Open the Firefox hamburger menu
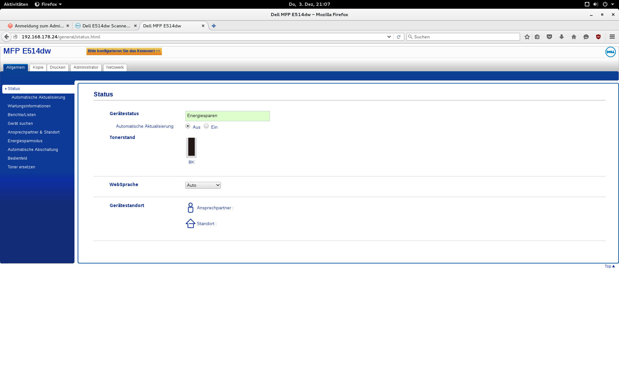619x387 pixels. click(612, 37)
